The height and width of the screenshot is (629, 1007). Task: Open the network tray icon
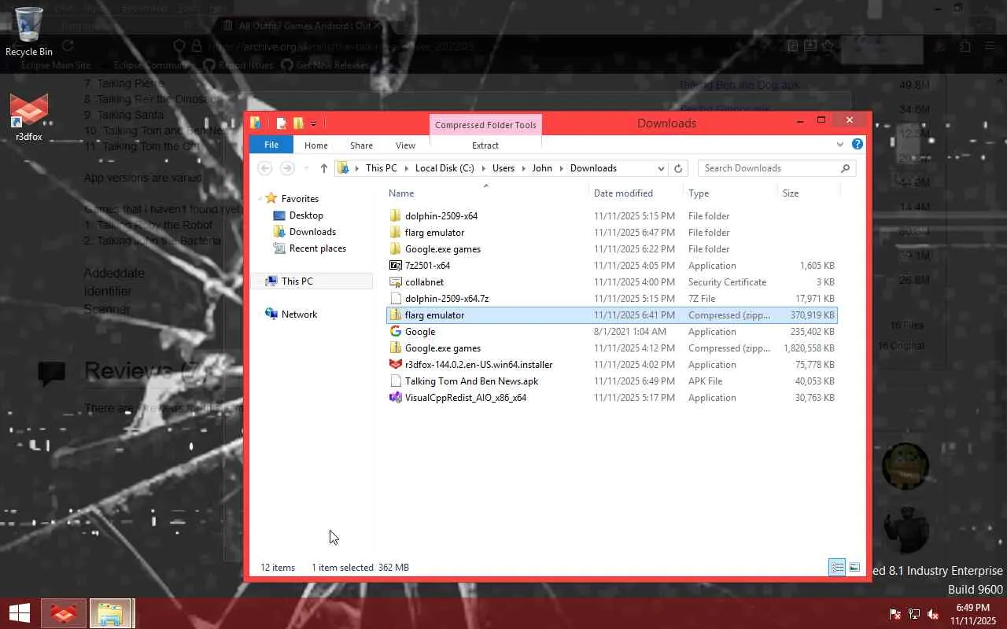914,614
